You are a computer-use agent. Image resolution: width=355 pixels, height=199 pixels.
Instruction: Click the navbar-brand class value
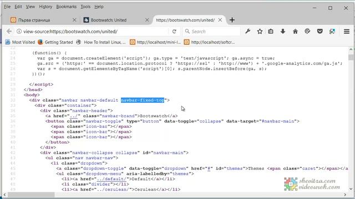point(118,116)
